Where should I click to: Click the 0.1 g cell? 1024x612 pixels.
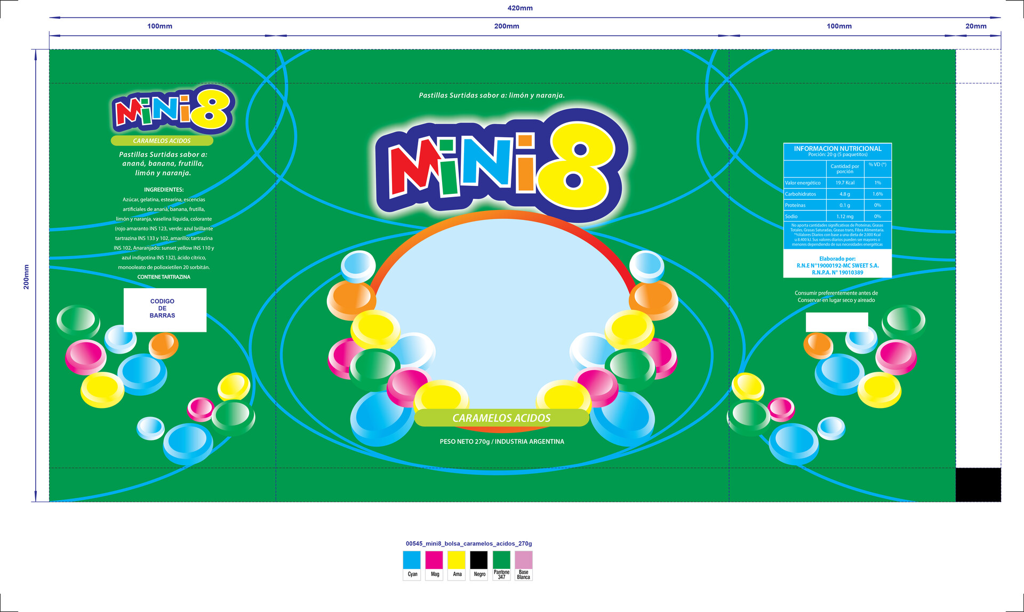(845, 205)
